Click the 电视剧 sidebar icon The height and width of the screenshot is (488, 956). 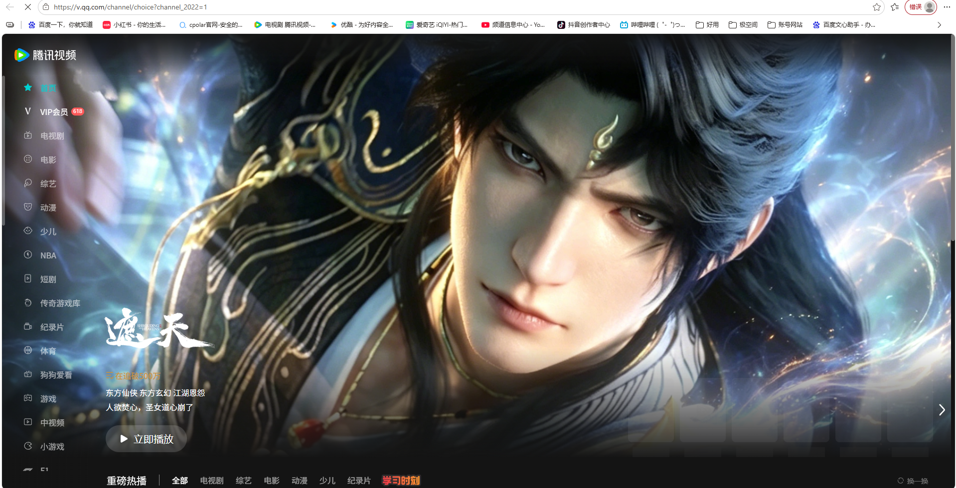point(28,135)
